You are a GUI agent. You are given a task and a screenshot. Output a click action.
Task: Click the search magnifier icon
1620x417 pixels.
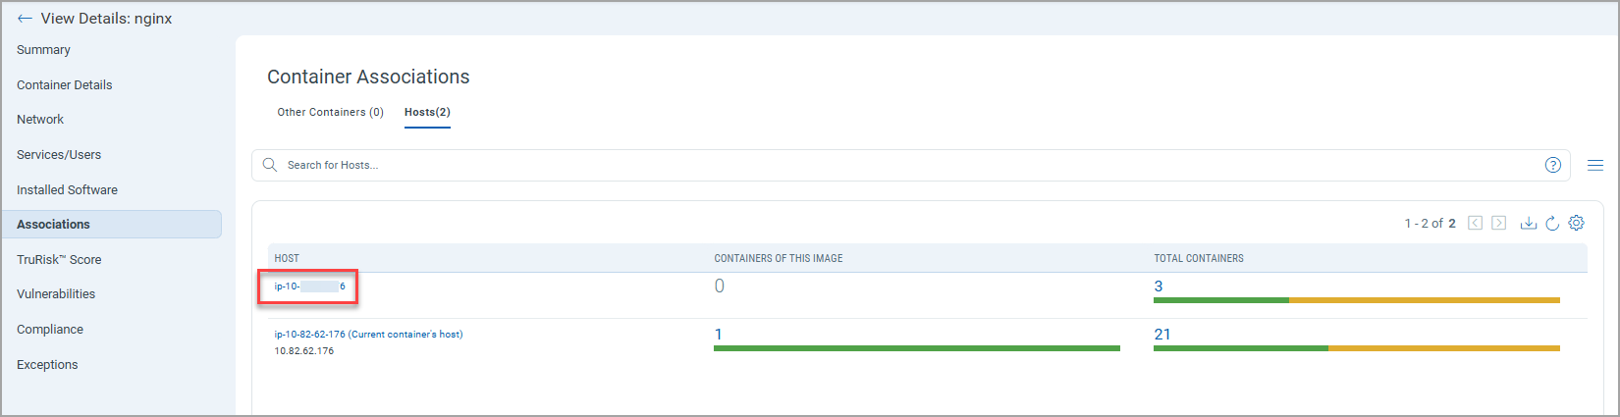(270, 165)
